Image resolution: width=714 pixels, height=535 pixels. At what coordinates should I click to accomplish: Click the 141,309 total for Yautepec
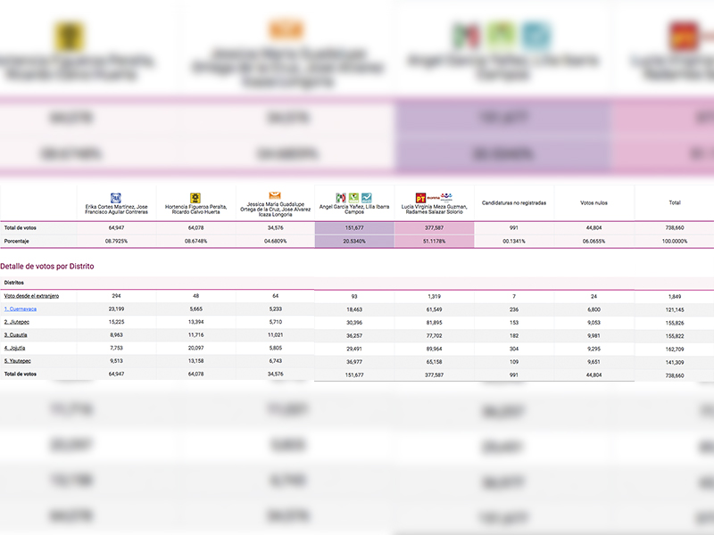[675, 363]
